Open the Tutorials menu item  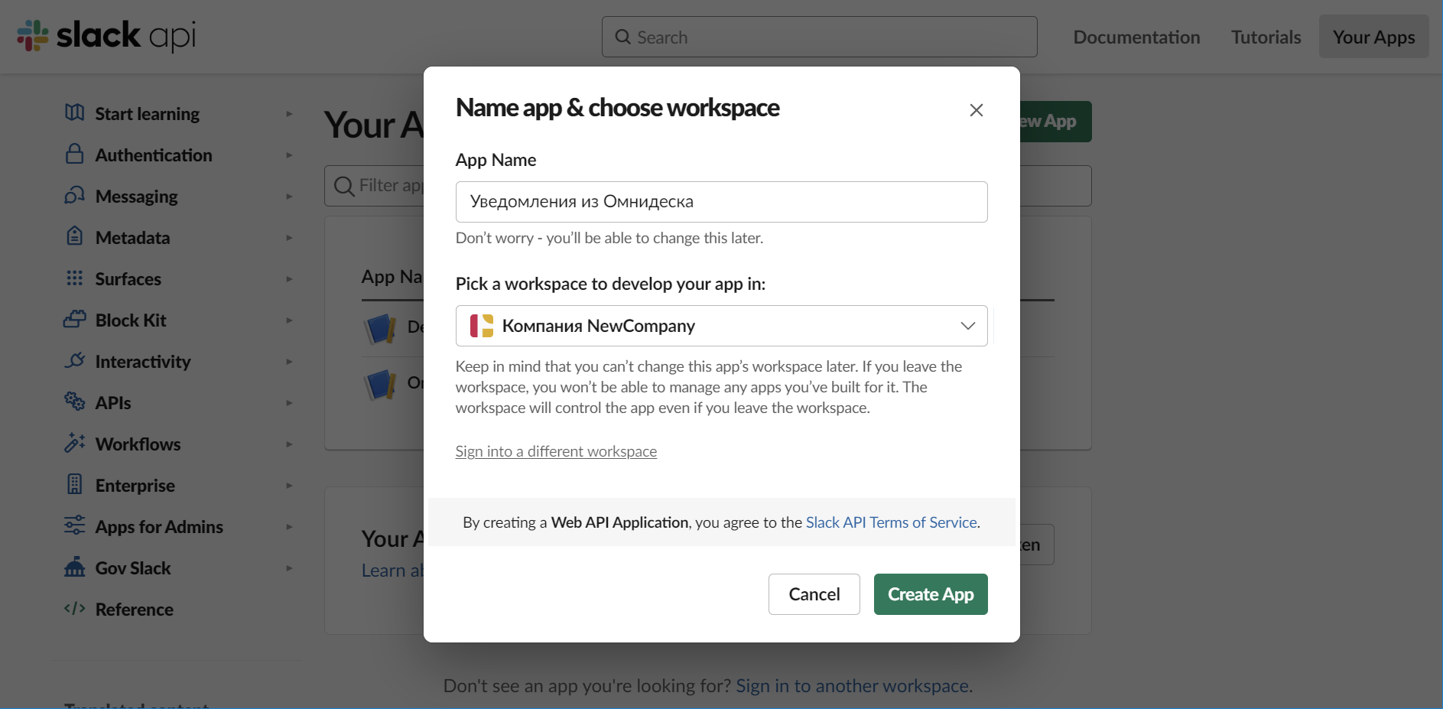coord(1266,37)
